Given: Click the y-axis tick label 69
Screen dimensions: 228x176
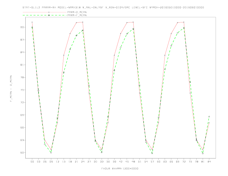Looking at the screenshot, I should [x=22, y=115].
